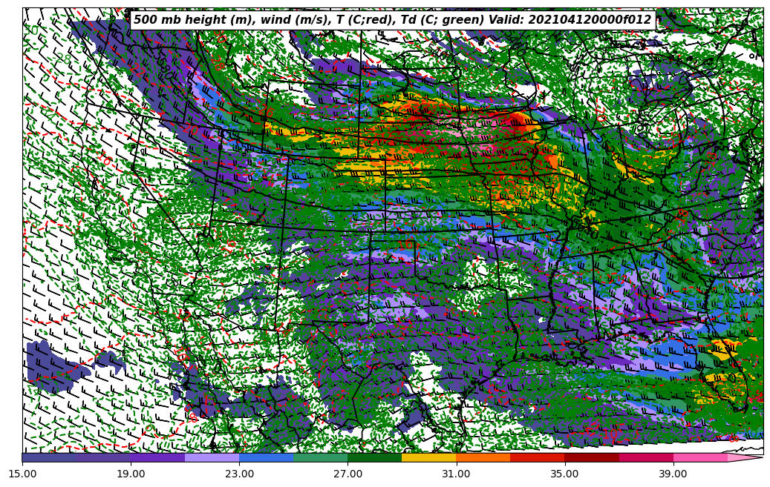
Task: Click the orange colorbar segment
Action: tap(483, 457)
